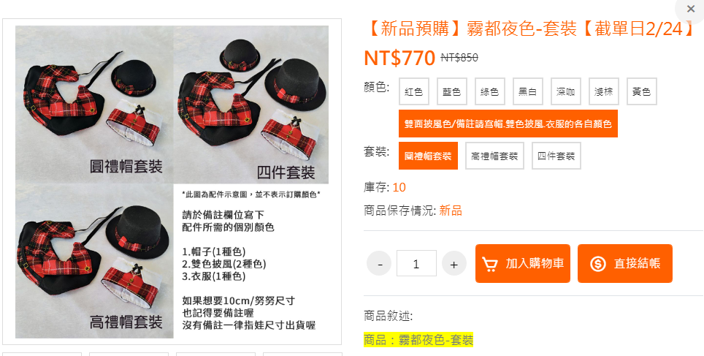Select the 圓禮帽套裝 set option

point(429,156)
